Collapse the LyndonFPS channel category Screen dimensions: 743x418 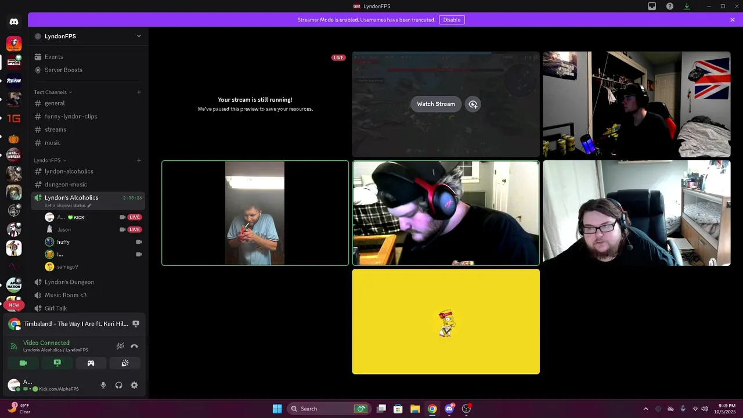(50, 160)
